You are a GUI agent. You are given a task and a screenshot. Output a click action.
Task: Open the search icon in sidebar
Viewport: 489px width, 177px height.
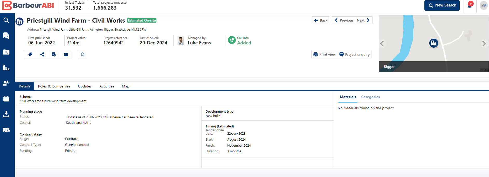[x=6, y=20]
